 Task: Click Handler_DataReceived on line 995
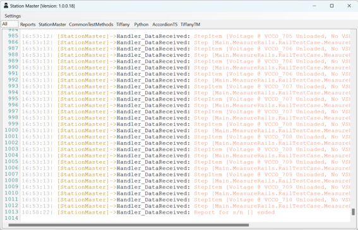(153, 99)
